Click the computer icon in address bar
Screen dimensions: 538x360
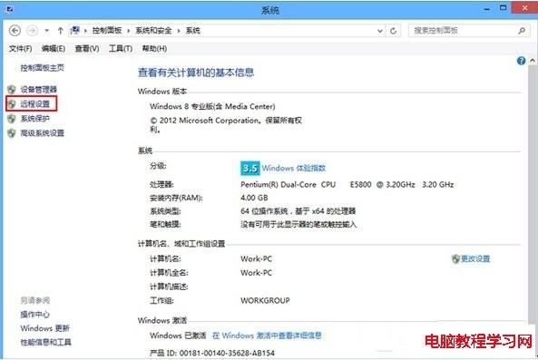click(74, 31)
